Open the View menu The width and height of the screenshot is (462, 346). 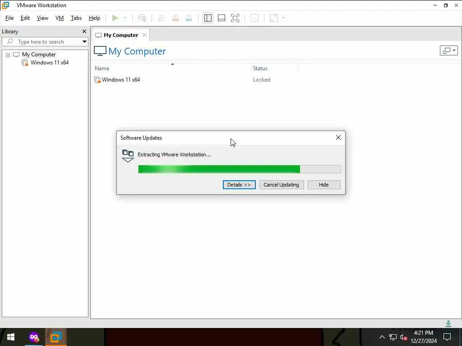pyautogui.click(x=42, y=18)
